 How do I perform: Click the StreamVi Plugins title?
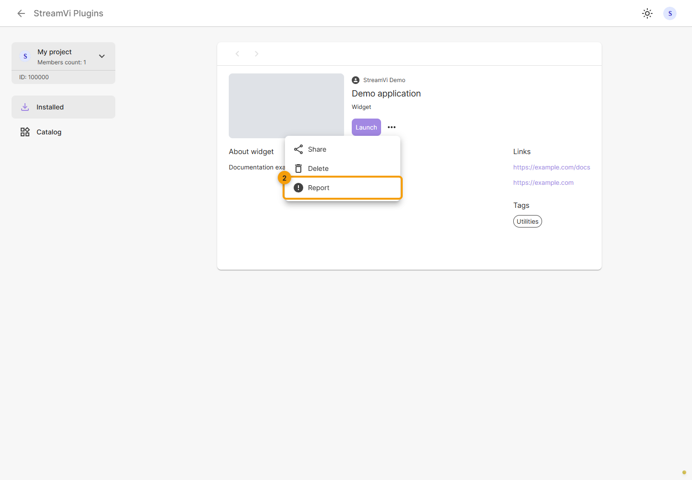pyautogui.click(x=68, y=13)
